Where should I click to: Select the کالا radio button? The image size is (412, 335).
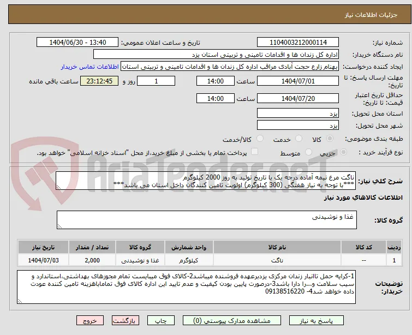(x=330, y=139)
